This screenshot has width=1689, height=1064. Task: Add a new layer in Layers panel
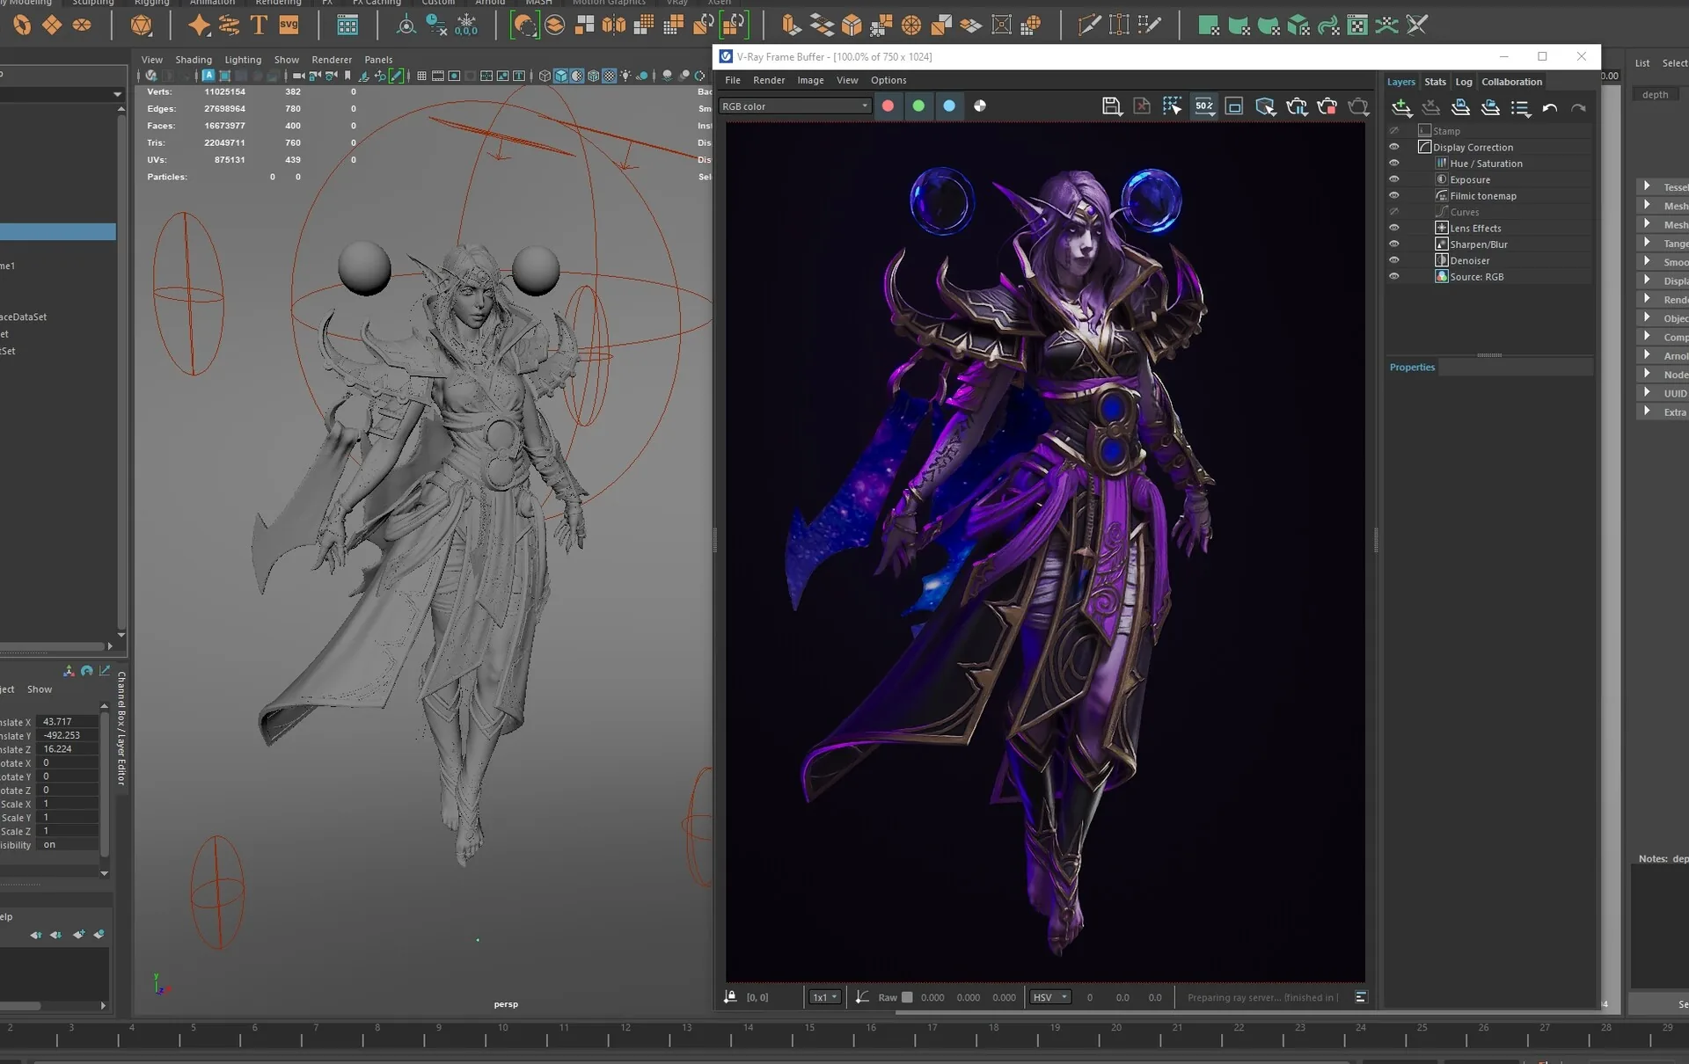point(1402,107)
